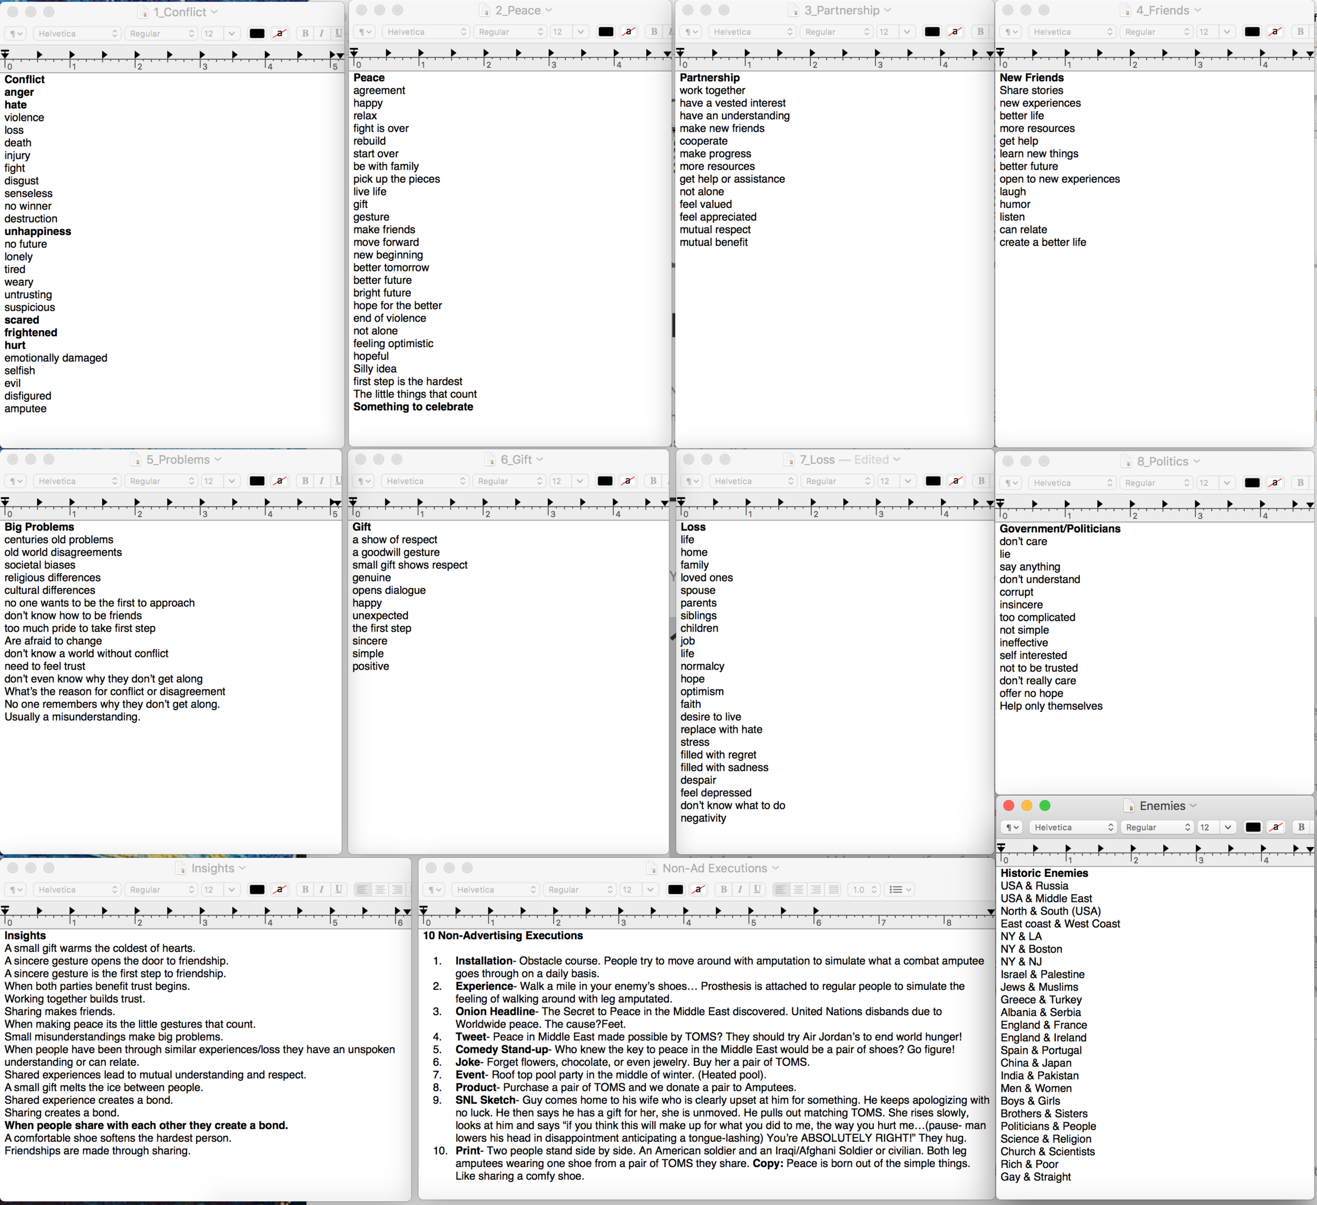Toggle bold in Non-Ad Executions toolbar

723,889
